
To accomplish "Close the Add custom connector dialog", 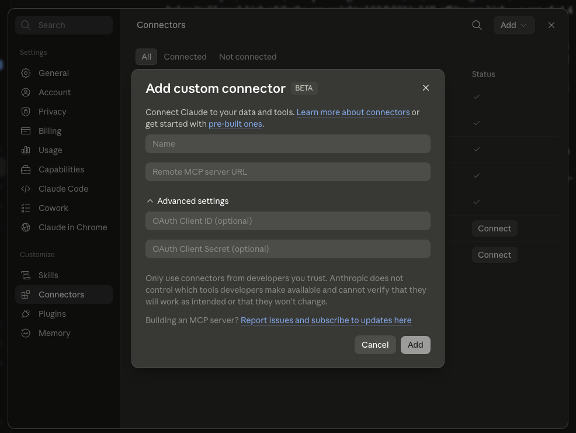I will (x=426, y=88).
